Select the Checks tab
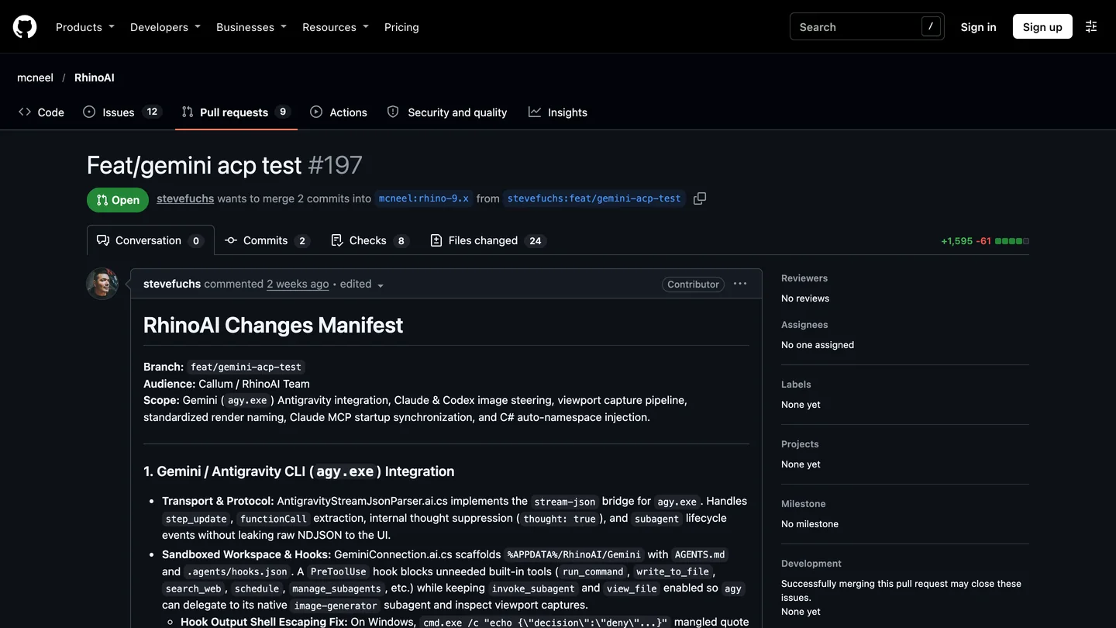 coord(370,240)
